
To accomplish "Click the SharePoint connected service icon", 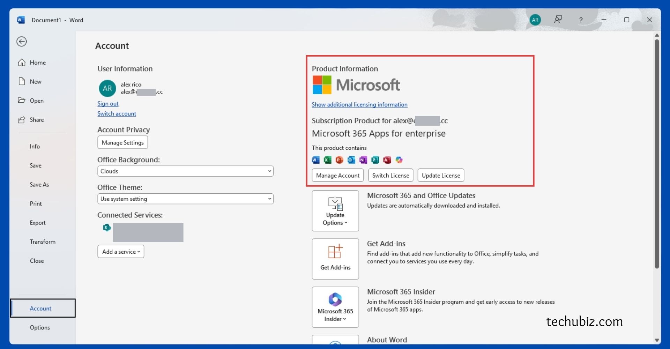I will [107, 228].
